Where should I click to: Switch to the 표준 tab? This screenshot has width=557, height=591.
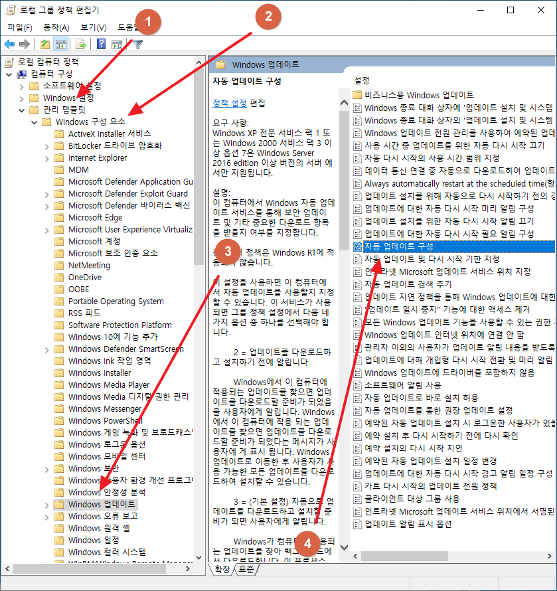pos(246,569)
